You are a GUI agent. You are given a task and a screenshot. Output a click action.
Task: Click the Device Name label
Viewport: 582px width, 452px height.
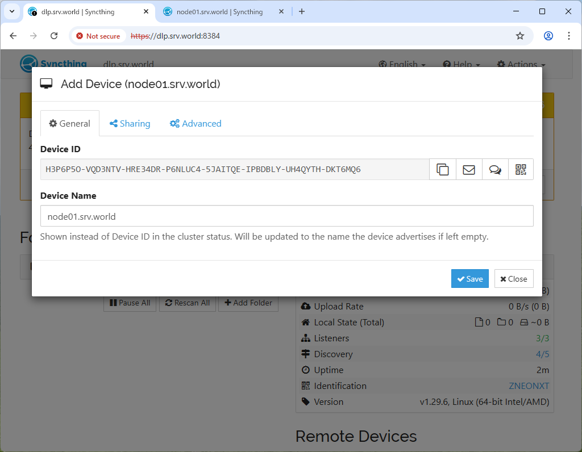(68, 196)
